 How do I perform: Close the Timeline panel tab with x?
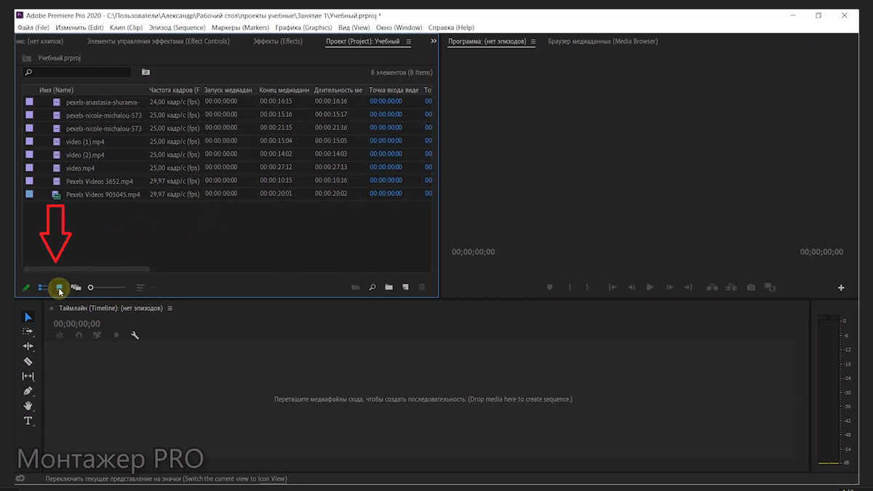pos(51,309)
